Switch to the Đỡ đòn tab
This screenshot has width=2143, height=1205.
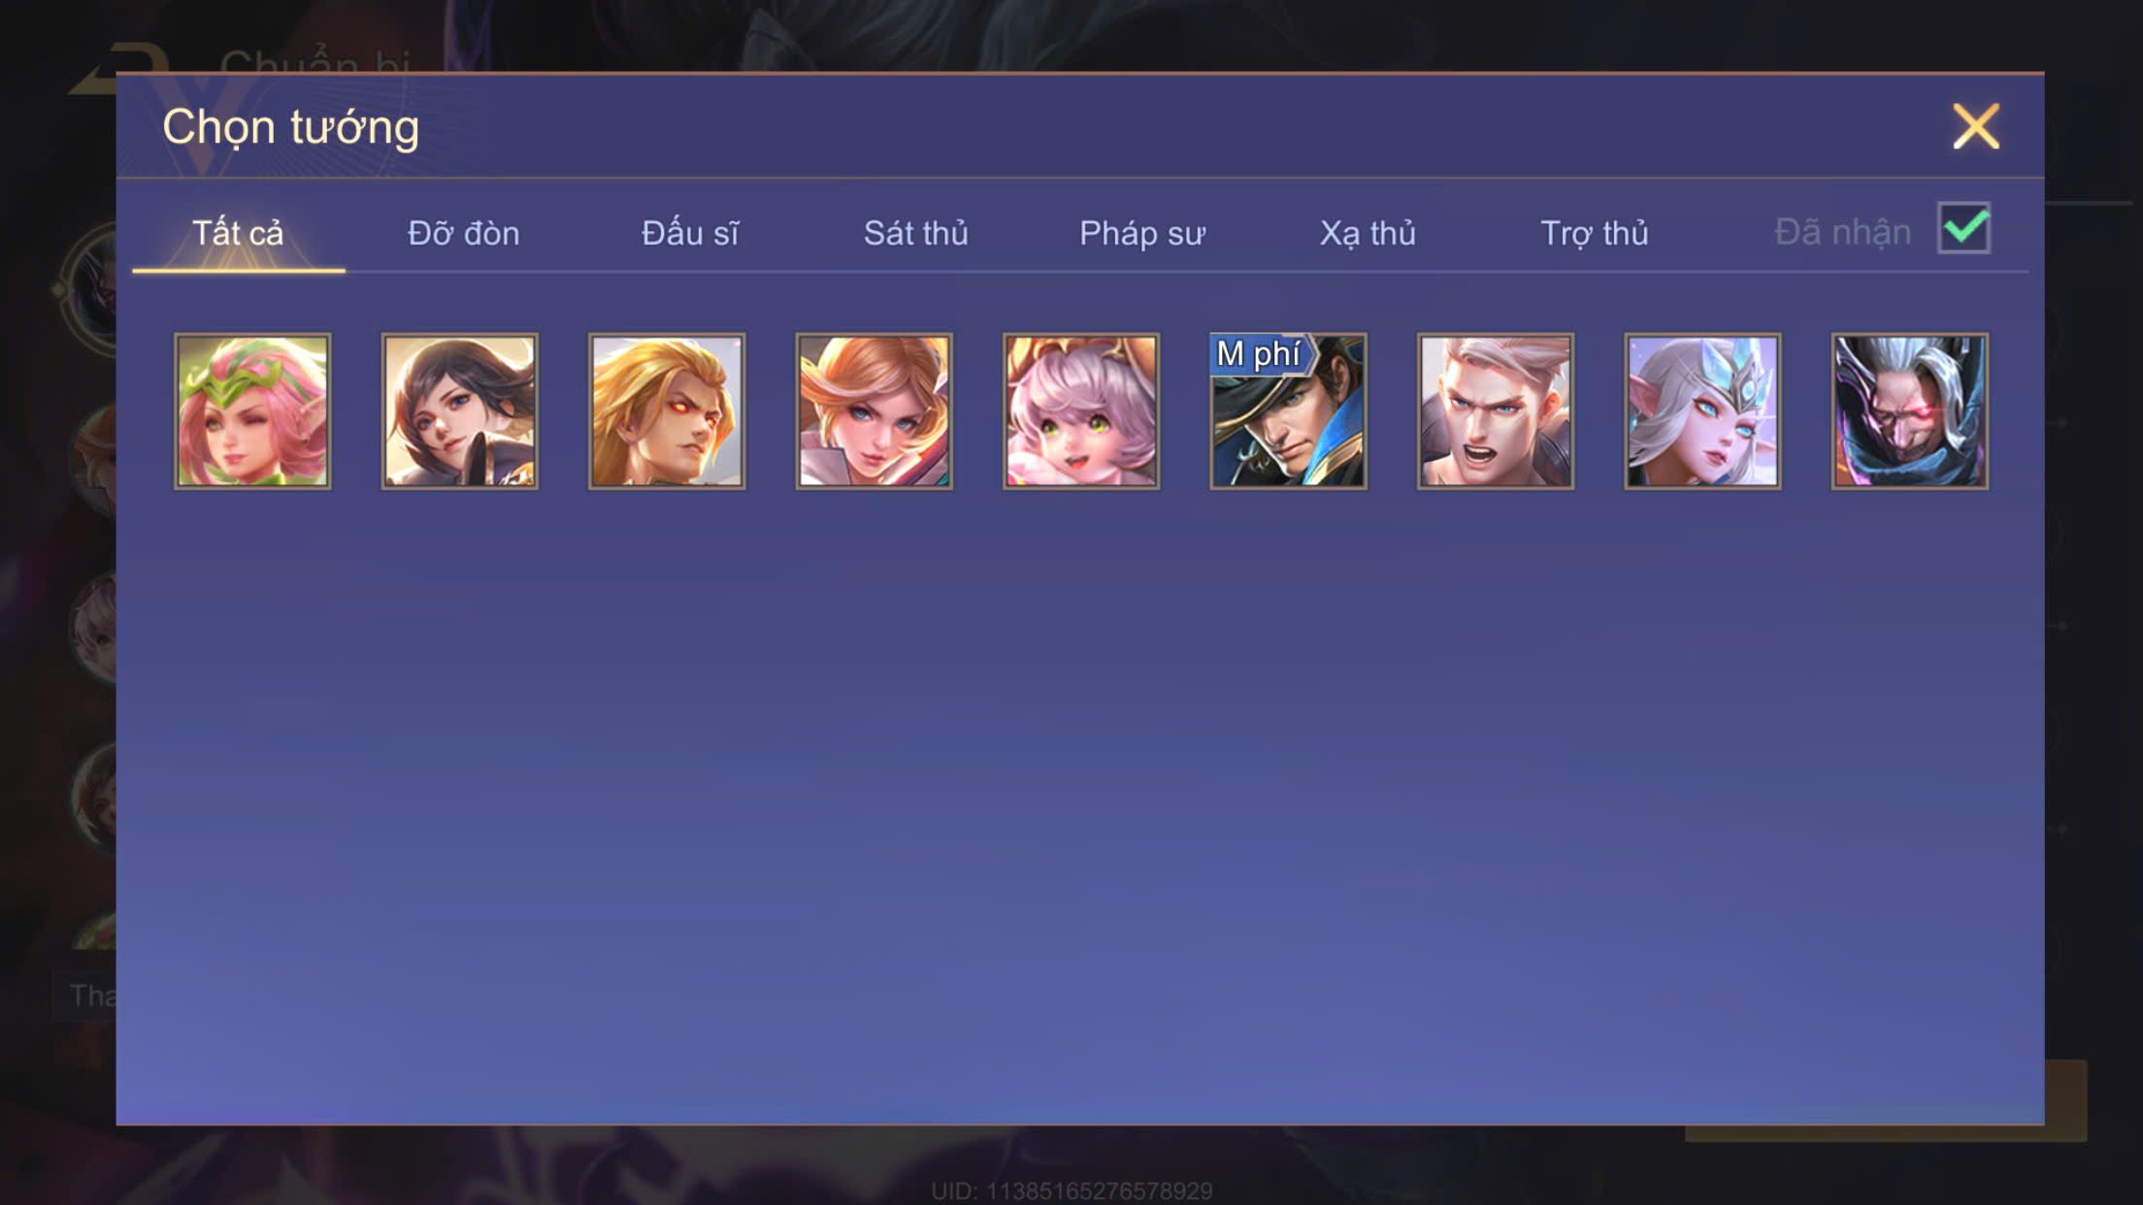pos(464,233)
